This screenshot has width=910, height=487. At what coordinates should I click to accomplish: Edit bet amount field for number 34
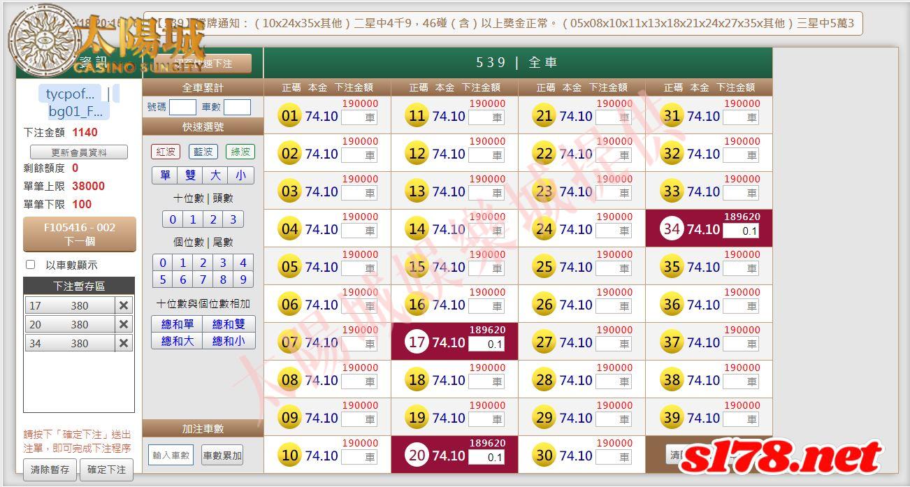[741, 231]
